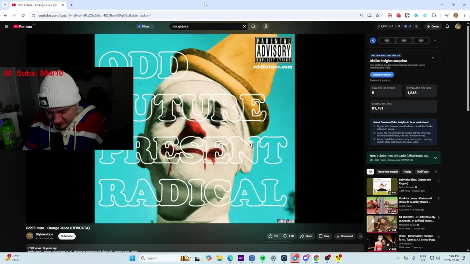Open JKyleWallace channel avatar

tap(29, 236)
